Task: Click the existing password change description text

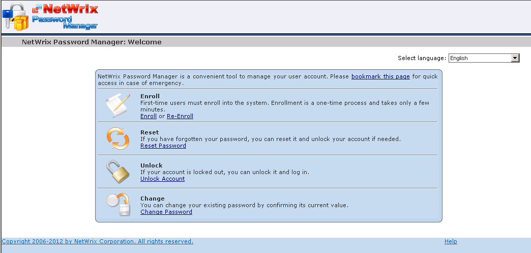Action: pos(245,205)
